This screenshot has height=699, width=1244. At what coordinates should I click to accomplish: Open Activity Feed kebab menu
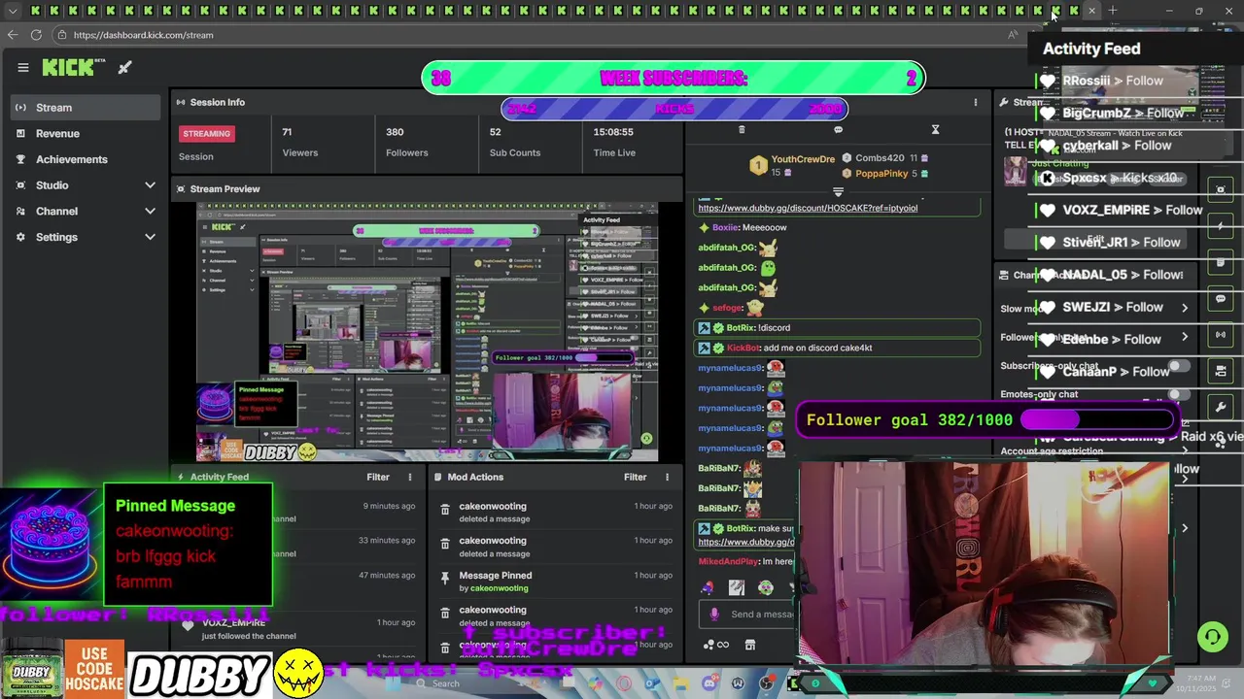410,477
